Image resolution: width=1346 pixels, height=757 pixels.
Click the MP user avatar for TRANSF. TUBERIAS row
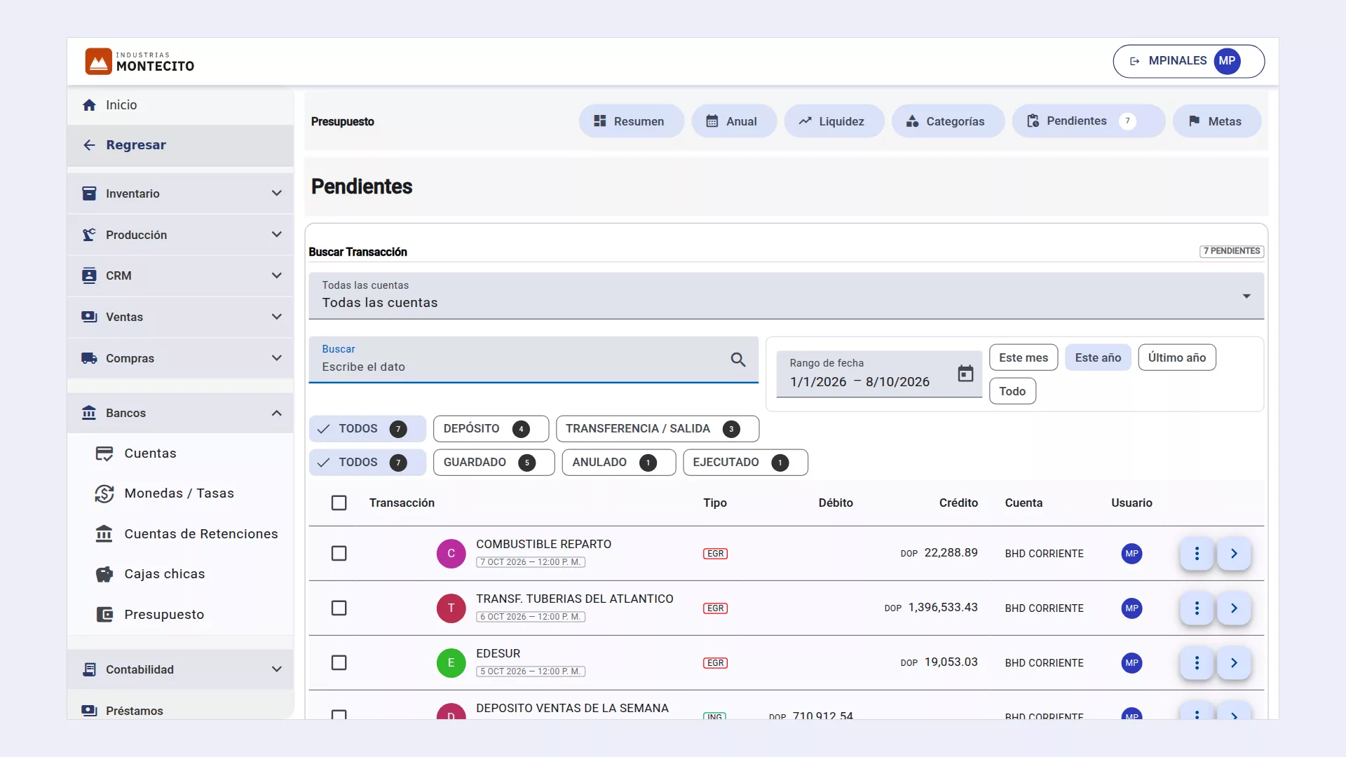coord(1131,608)
